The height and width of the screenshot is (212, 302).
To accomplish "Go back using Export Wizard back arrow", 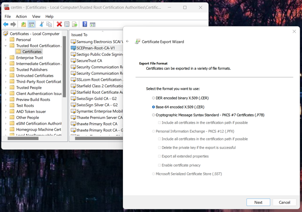I will pos(128,41).
